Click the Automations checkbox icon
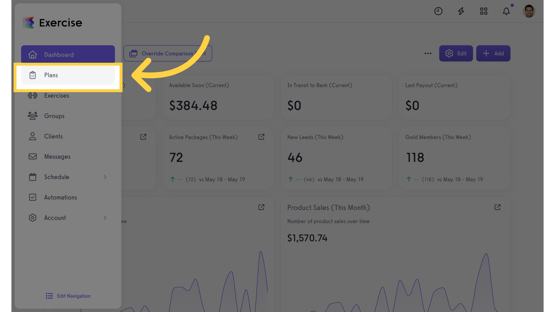The image size is (555, 312). (33, 197)
